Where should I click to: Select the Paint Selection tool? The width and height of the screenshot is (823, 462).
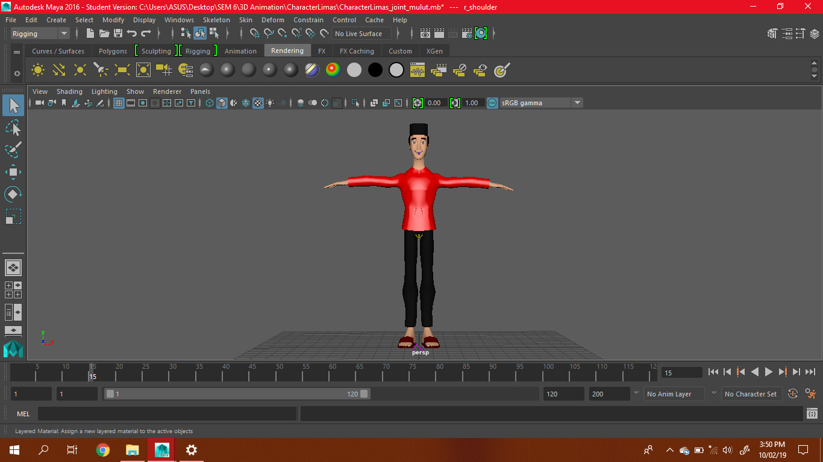click(13, 150)
